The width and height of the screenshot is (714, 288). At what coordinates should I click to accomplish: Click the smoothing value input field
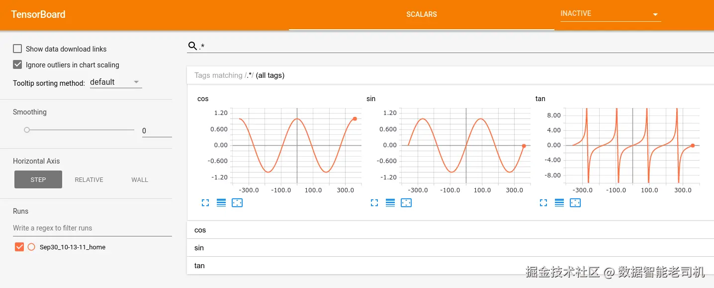click(157, 131)
